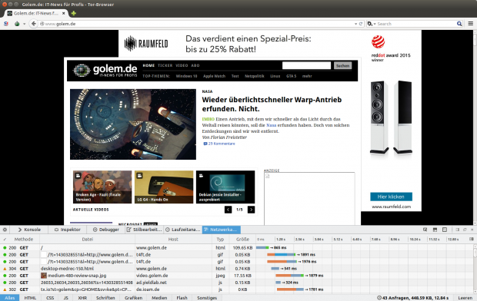
Task: Select the Netzwerkanalyse tab
Action: tap(221, 230)
